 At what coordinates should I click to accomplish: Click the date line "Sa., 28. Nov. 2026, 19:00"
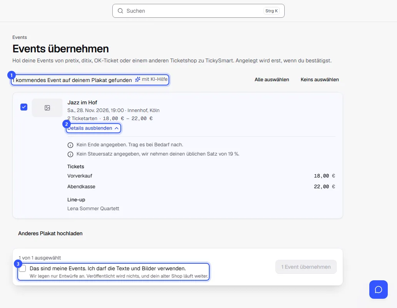[x=96, y=110]
